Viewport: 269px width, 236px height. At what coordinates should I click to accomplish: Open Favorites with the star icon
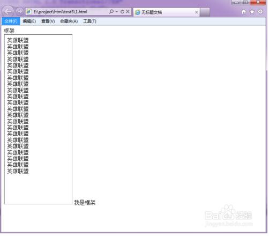click(252, 12)
